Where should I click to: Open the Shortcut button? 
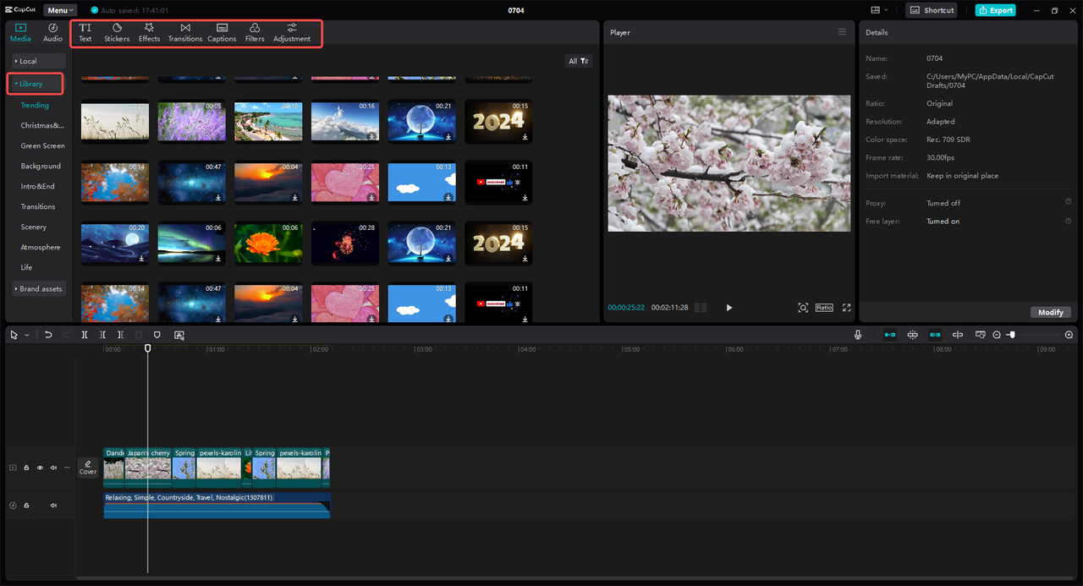[x=932, y=10]
